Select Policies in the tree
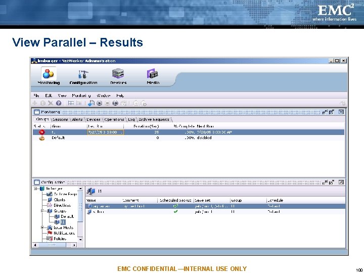Screen dimensions: 364x273 (x=60, y=239)
